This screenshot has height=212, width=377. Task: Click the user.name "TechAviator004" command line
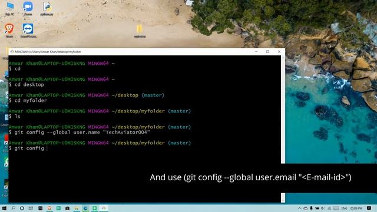coord(80,132)
